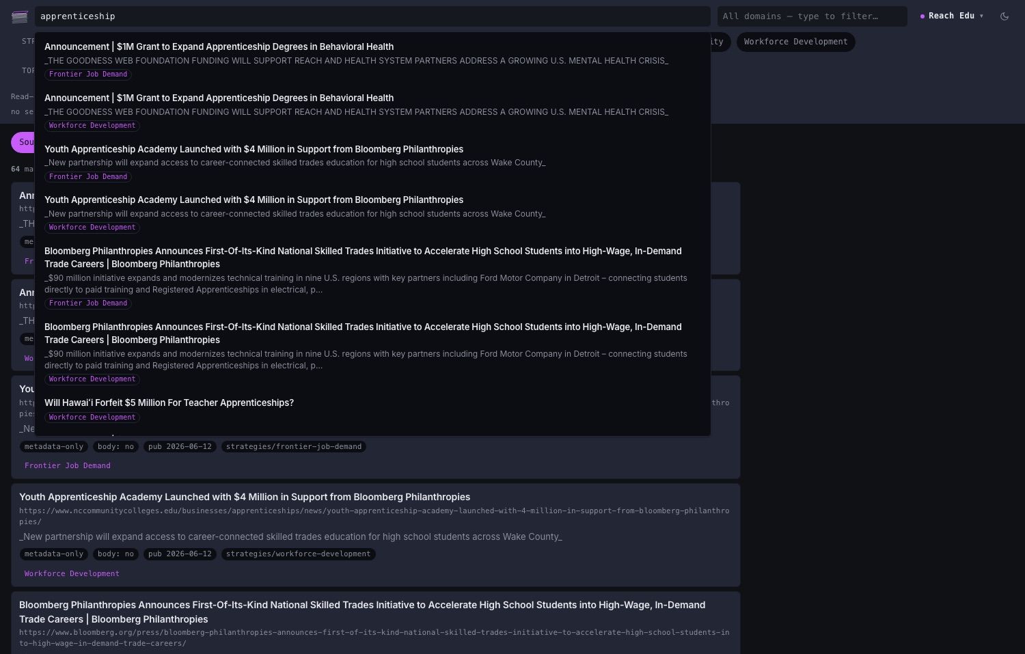Choose Youth Apprenticeship Academy suggestion tagged Workforce Development
The image size is (1025, 654).
(372, 213)
